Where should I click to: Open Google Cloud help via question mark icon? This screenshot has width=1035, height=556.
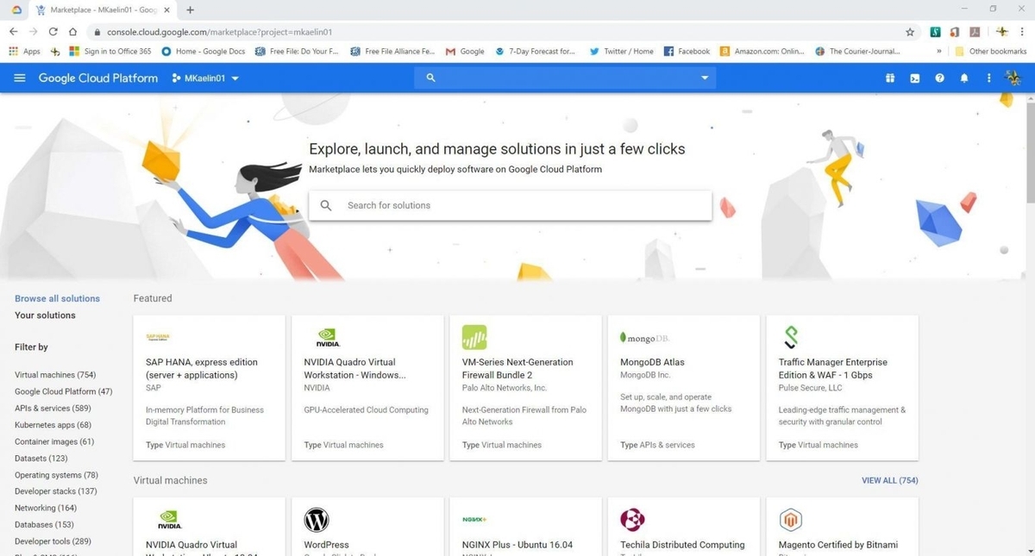939,78
